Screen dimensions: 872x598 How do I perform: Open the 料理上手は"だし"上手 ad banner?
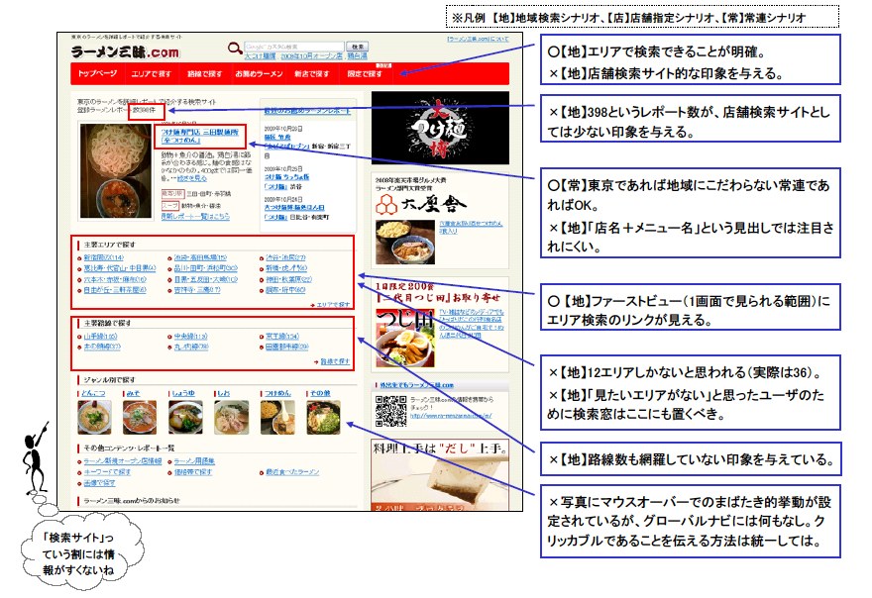(x=440, y=475)
